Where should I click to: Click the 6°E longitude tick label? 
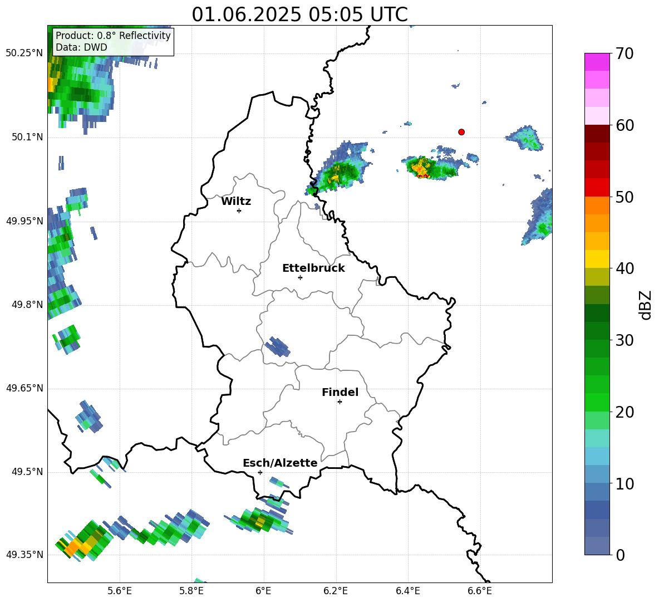click(263, 591)
